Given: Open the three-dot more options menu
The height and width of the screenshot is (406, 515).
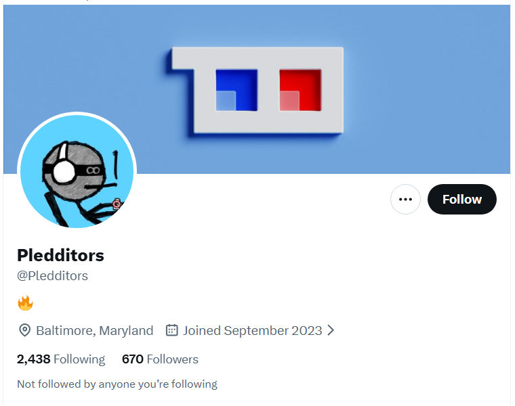Looking at the screenshot, I should tap(405, 199).
